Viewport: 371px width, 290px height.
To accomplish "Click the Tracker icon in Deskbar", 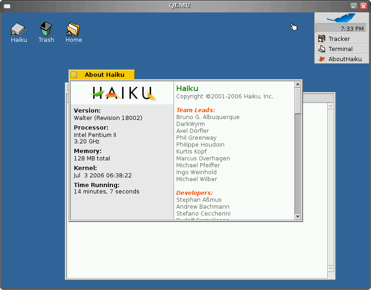I will tap(322, 39).
